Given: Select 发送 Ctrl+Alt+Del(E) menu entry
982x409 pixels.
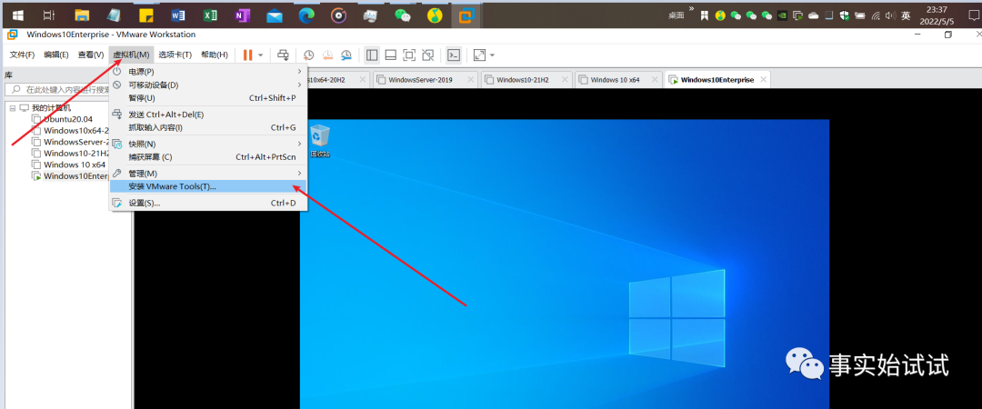Looking at the screenshot, I should click(208, 115).
